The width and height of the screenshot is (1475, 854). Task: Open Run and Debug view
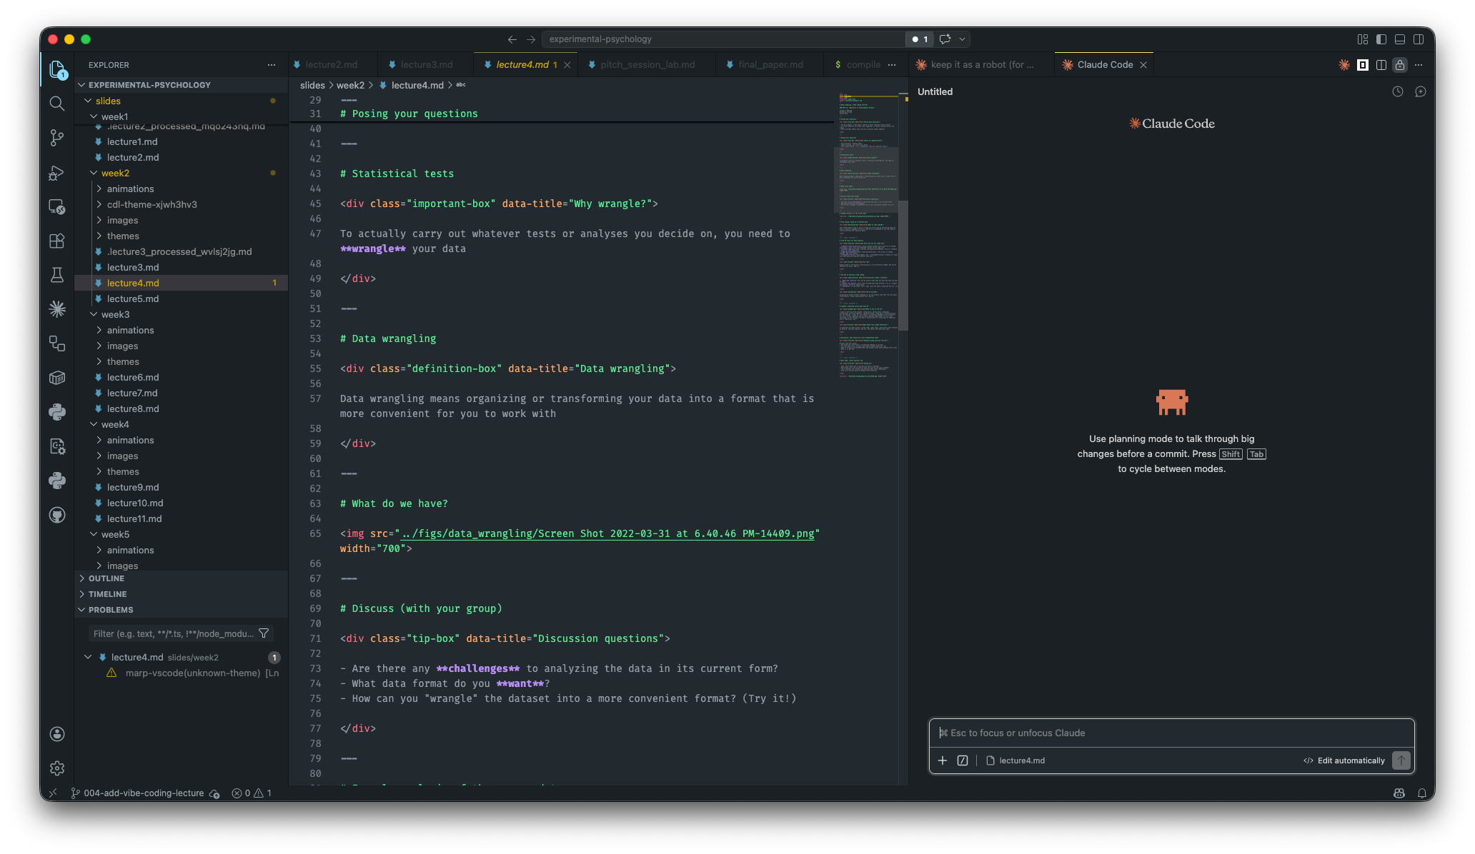tap(57, 173)
